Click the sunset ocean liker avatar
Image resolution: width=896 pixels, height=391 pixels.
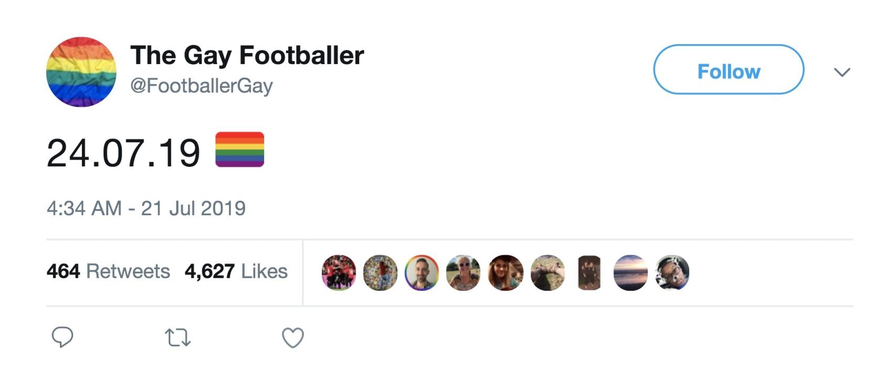pos(630,272)
